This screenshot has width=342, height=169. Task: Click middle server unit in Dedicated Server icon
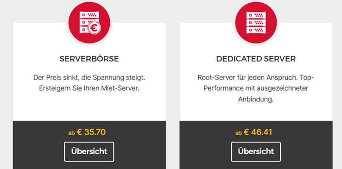[256, 22]
